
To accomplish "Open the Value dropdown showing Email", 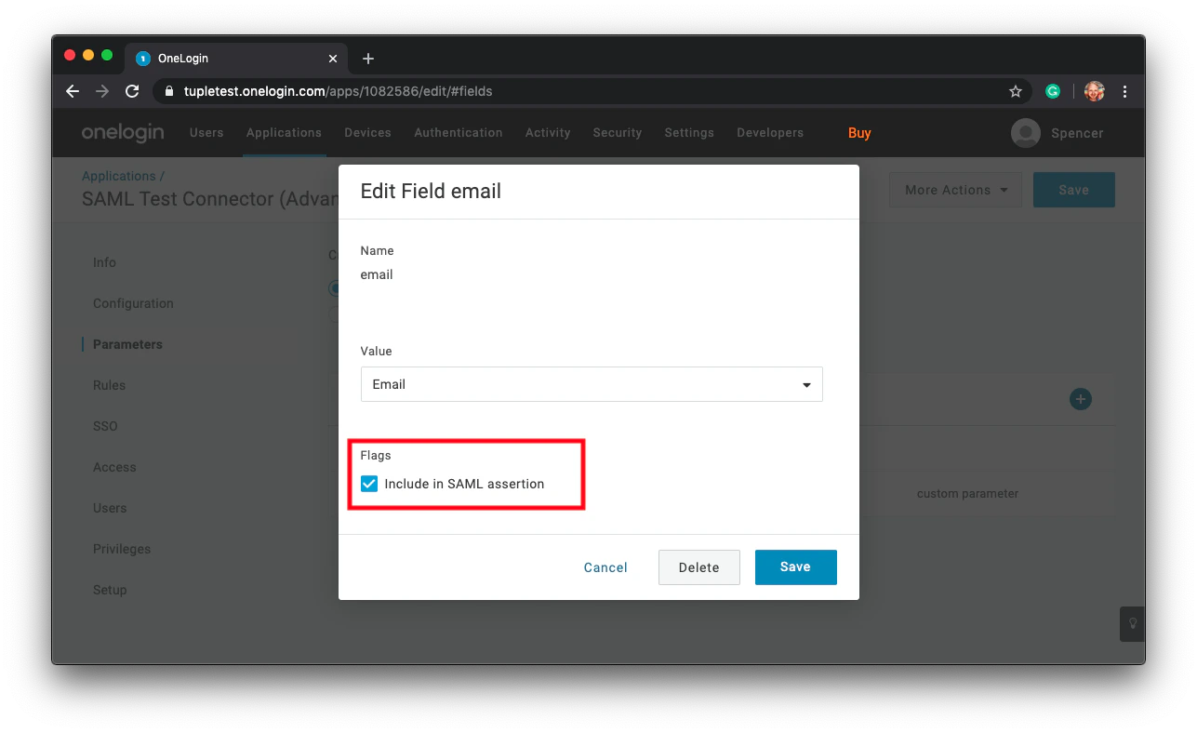I will (592, 384).
